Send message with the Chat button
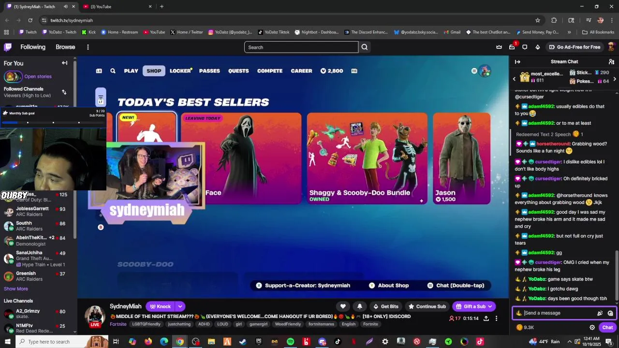619x348 pixels. coord(607,327)
